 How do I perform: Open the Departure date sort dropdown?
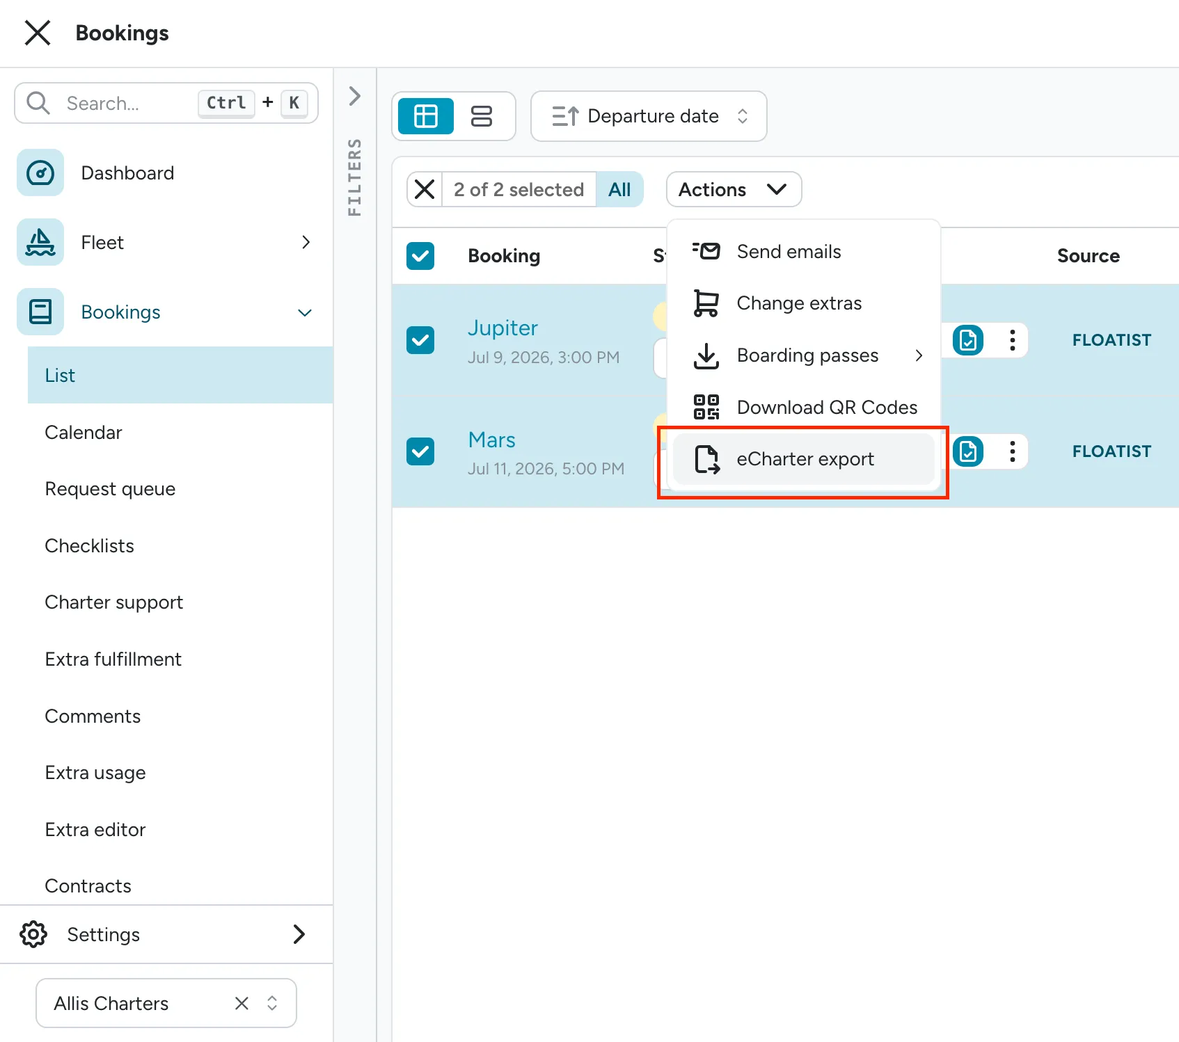coord(649,116)
